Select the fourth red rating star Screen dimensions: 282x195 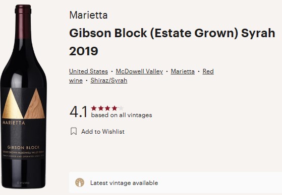[x=115, y=108]
